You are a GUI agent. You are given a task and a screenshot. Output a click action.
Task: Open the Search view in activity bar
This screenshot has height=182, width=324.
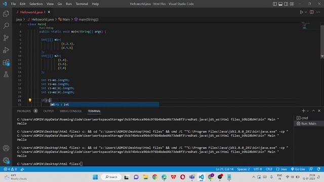pos(6,26)
